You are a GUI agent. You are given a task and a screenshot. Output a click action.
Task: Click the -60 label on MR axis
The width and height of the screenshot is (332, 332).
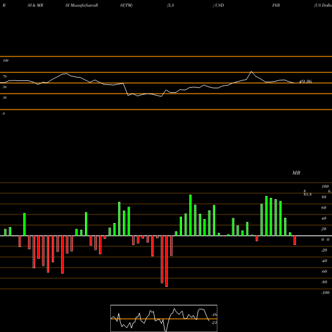(324, 272)
